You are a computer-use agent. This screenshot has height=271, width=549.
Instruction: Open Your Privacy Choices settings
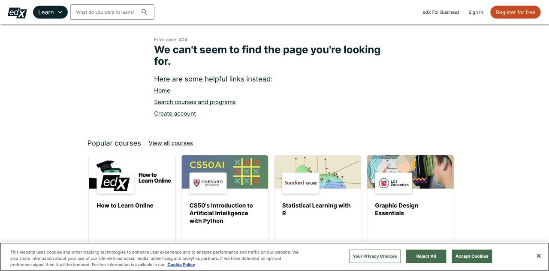coord(375,256)
